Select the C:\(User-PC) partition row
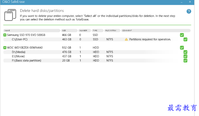This screenshot has width=199, height=116. tap(97, 39)
